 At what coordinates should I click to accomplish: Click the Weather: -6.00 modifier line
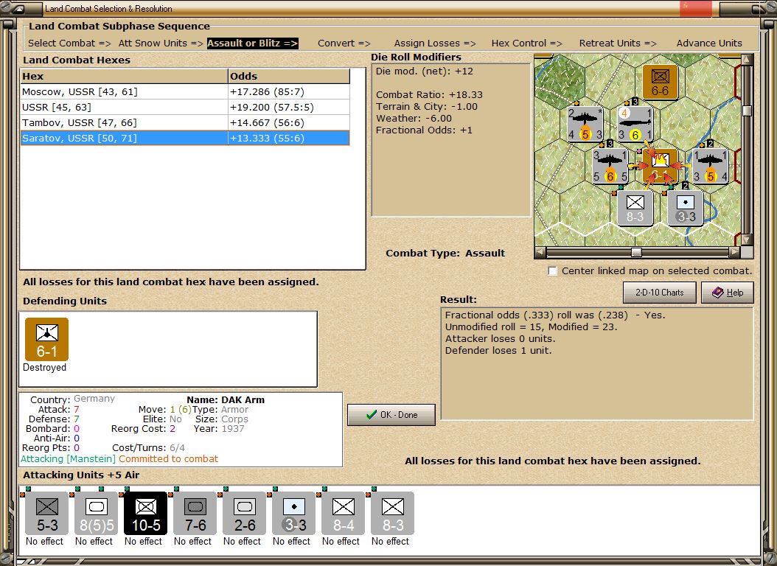414,119
